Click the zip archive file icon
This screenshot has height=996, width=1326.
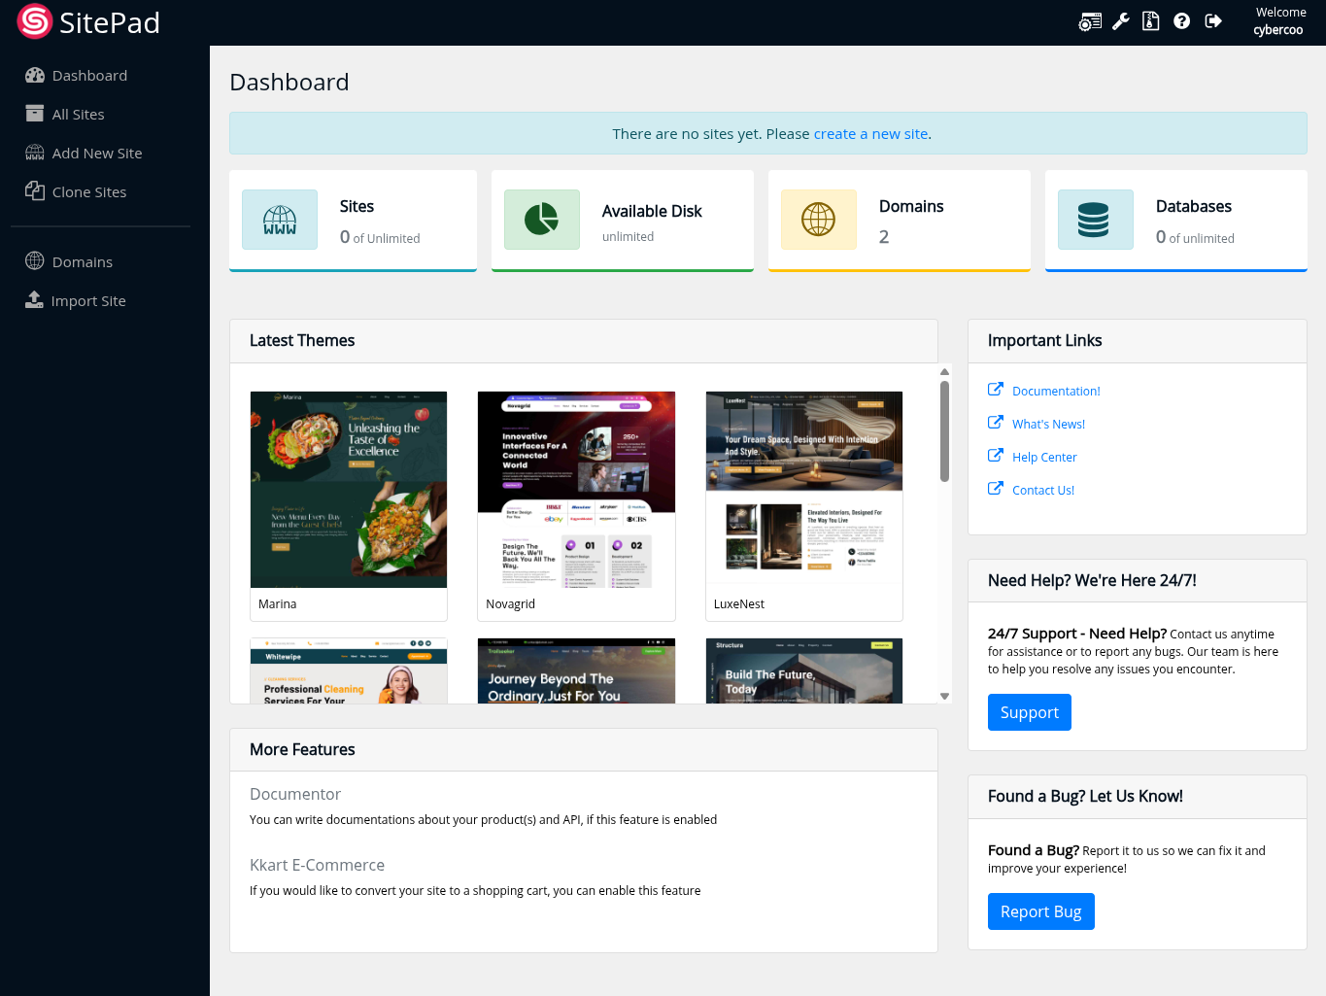[x=1151, y=21]
